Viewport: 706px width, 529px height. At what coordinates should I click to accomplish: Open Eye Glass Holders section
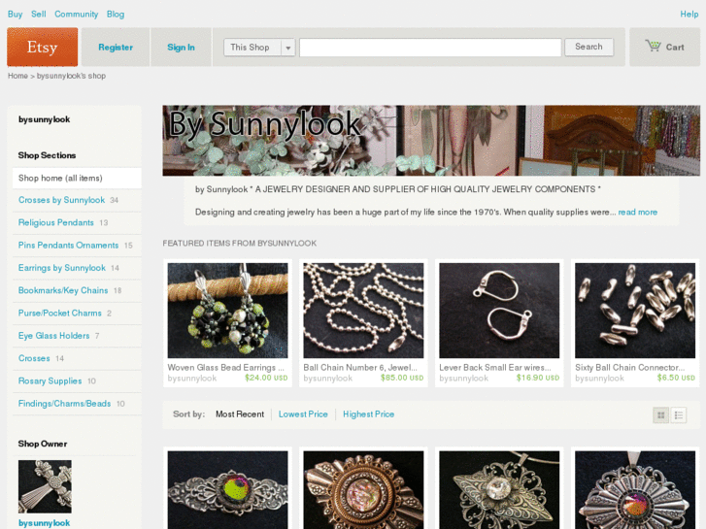54,336
